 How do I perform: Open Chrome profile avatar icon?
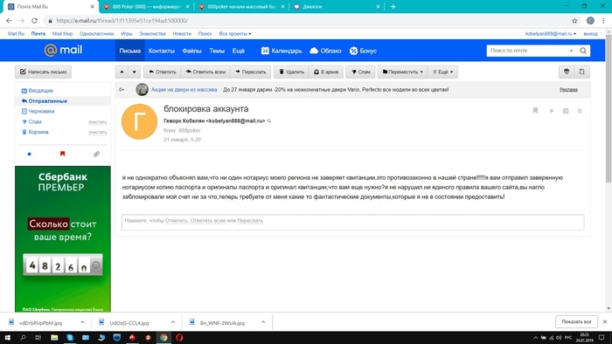tap(590, 21)
